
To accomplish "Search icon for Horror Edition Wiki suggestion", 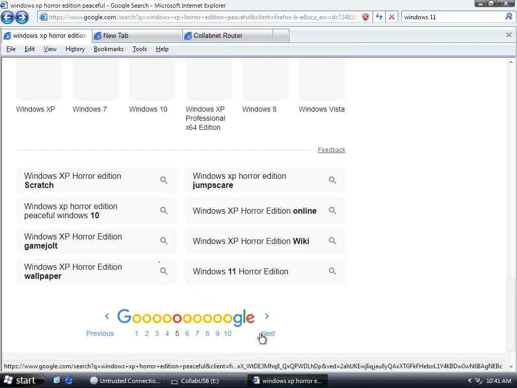I will coord(332,241).
